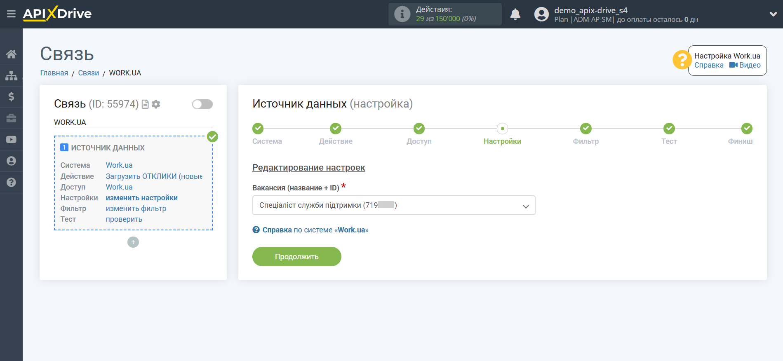The image size is (783, 361).
Task: Open the video tutorials sidebar icon
Action: click(11, 140)
